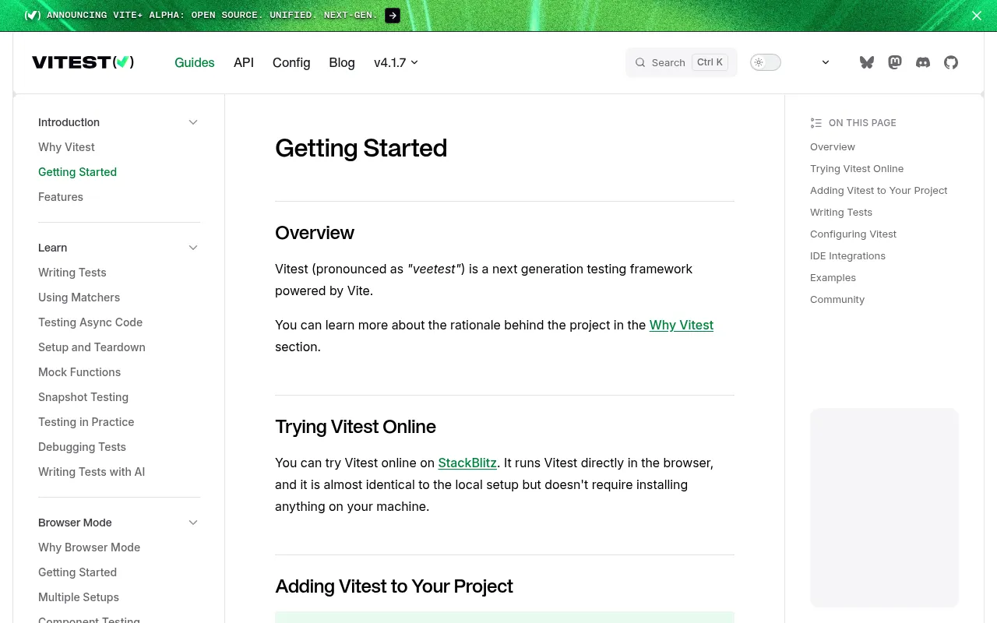Click the Overview section heading
997x623 pixels.
tap(315, 233)
